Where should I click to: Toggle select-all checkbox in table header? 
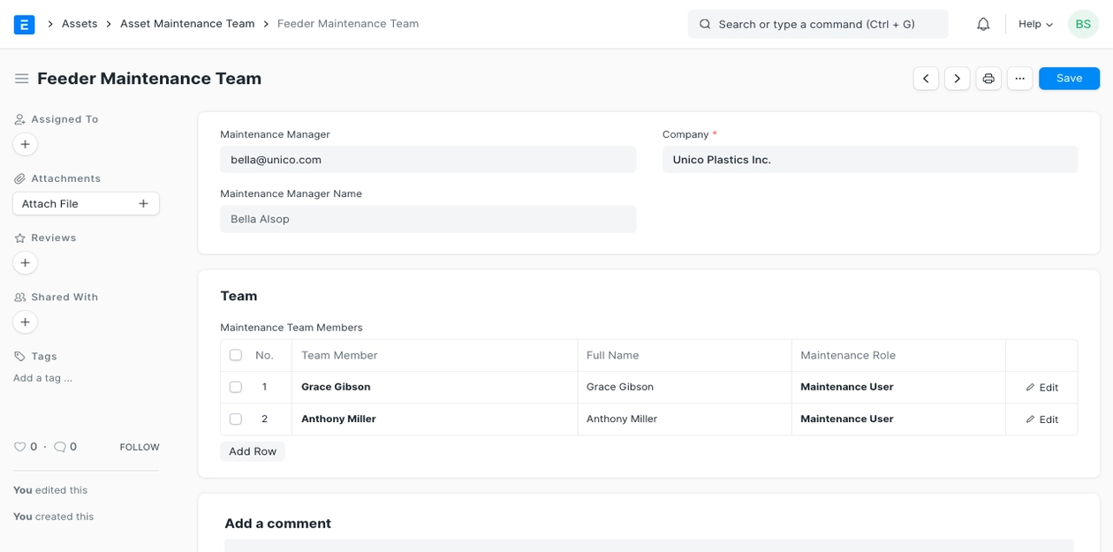[236, 355]
